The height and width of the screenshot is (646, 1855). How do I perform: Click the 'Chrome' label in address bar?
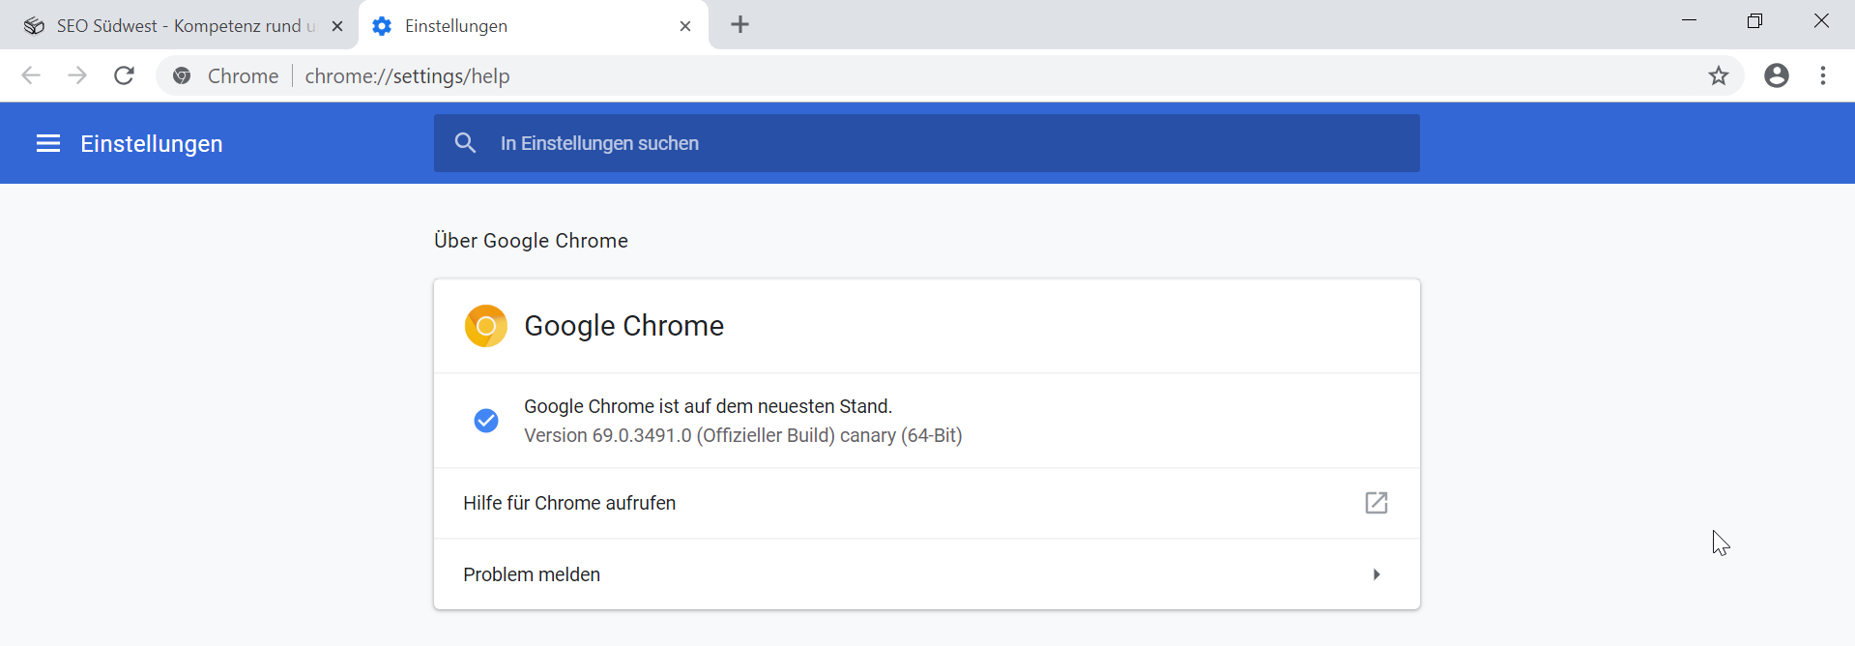coord(243,76)
